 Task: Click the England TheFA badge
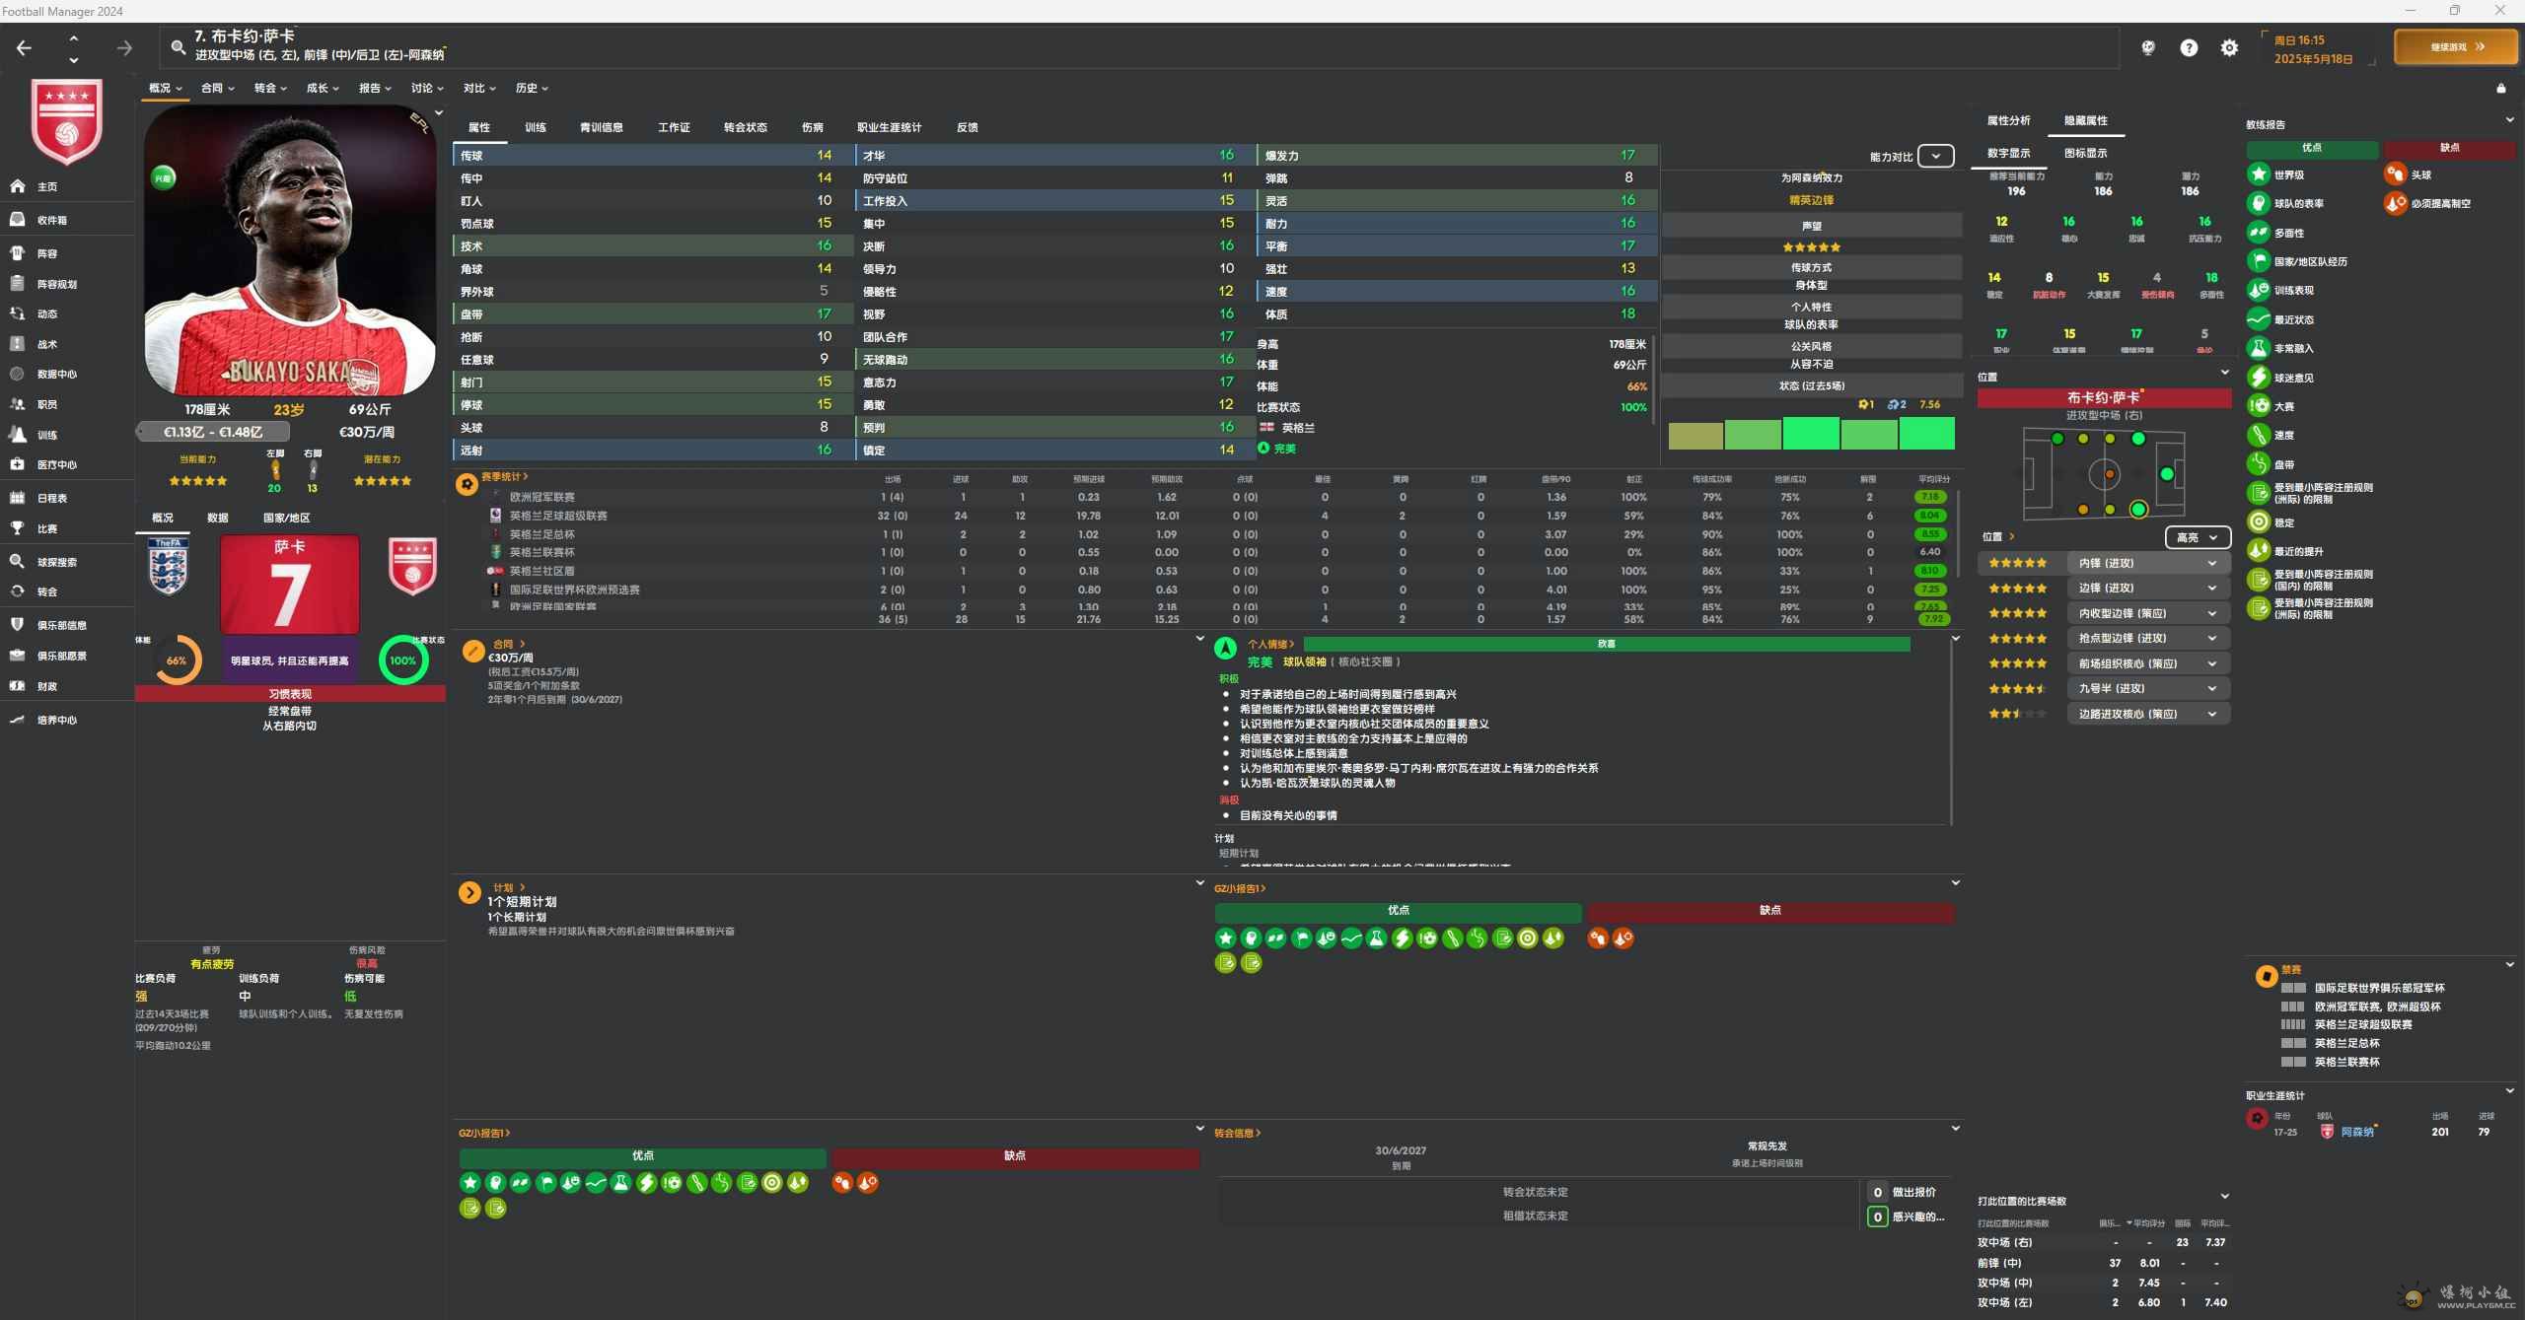pyautogui.click(x=169, y=566)
